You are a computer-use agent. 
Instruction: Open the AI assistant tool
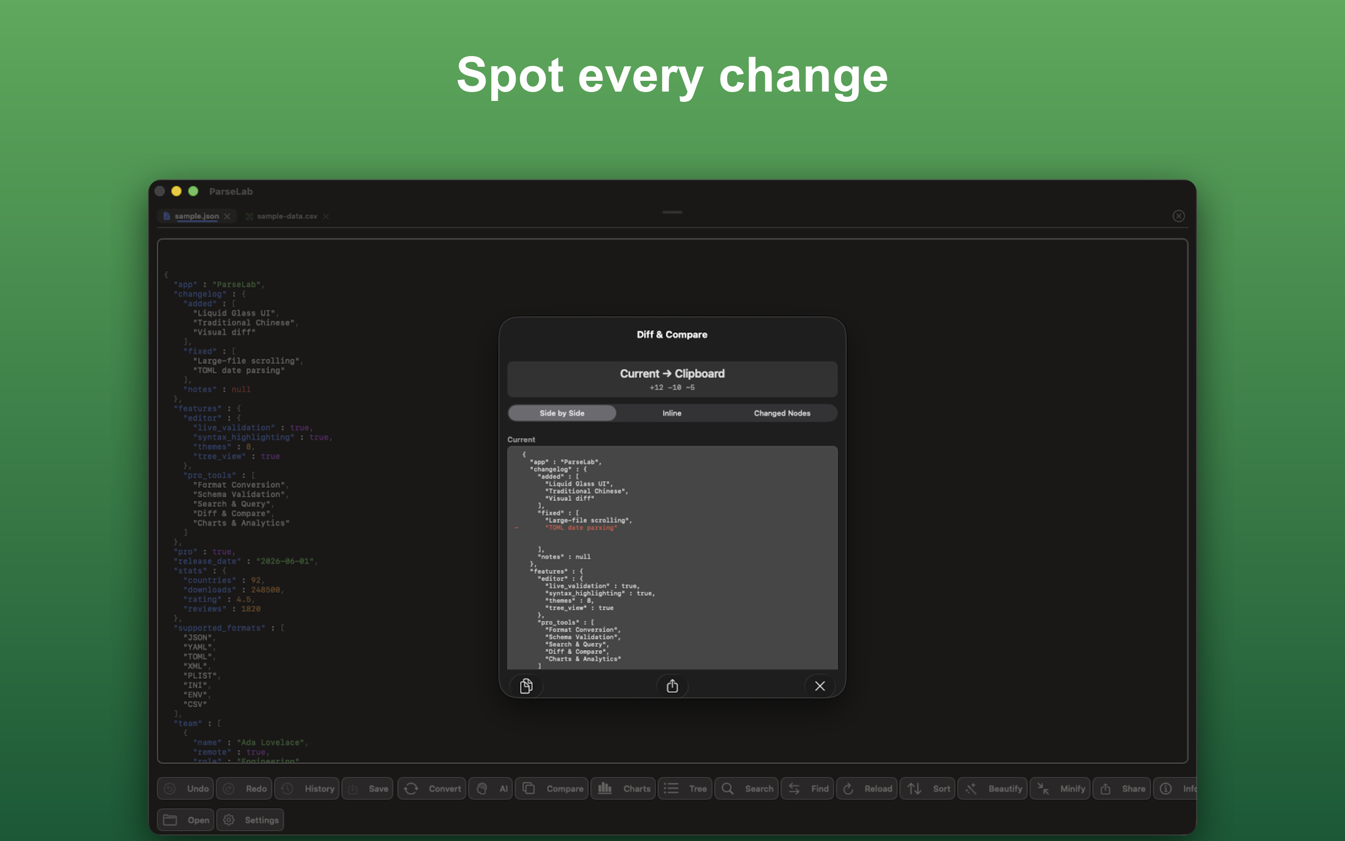(491, 788)
